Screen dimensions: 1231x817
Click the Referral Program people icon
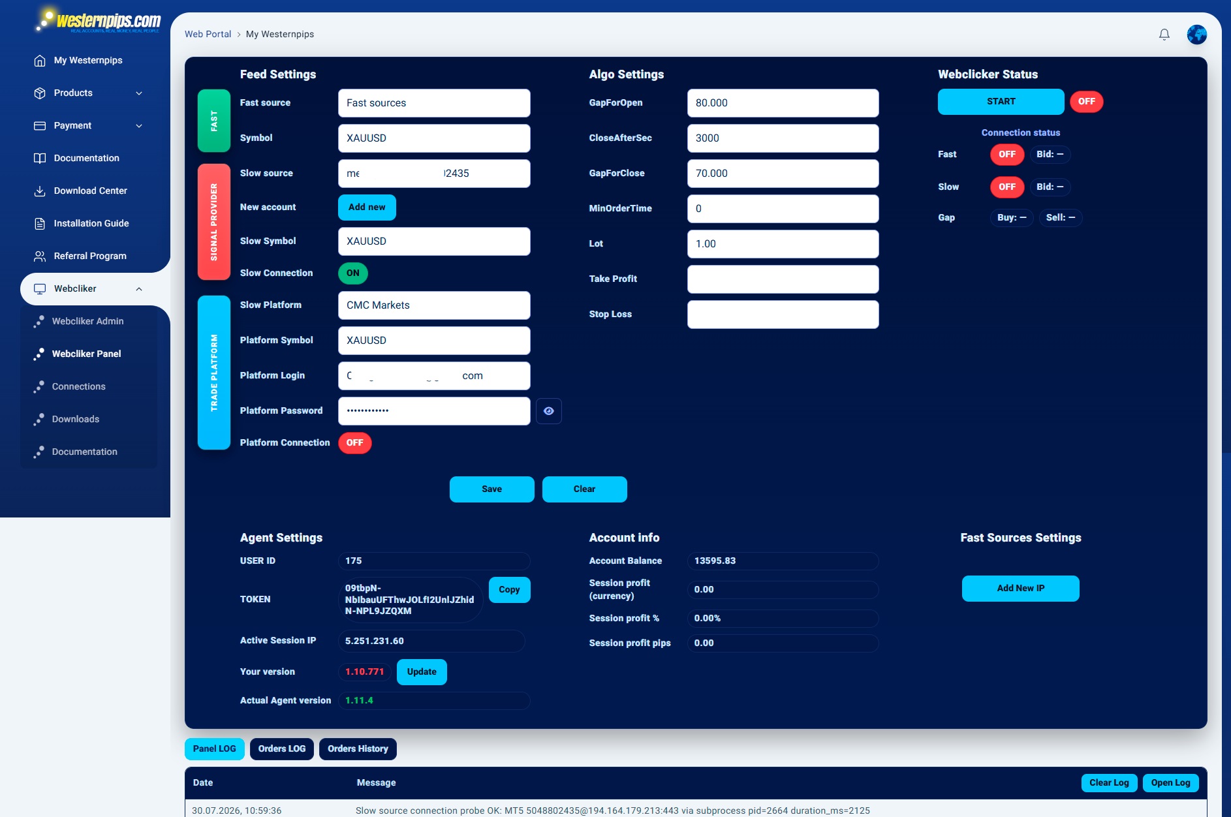point(40,256)
